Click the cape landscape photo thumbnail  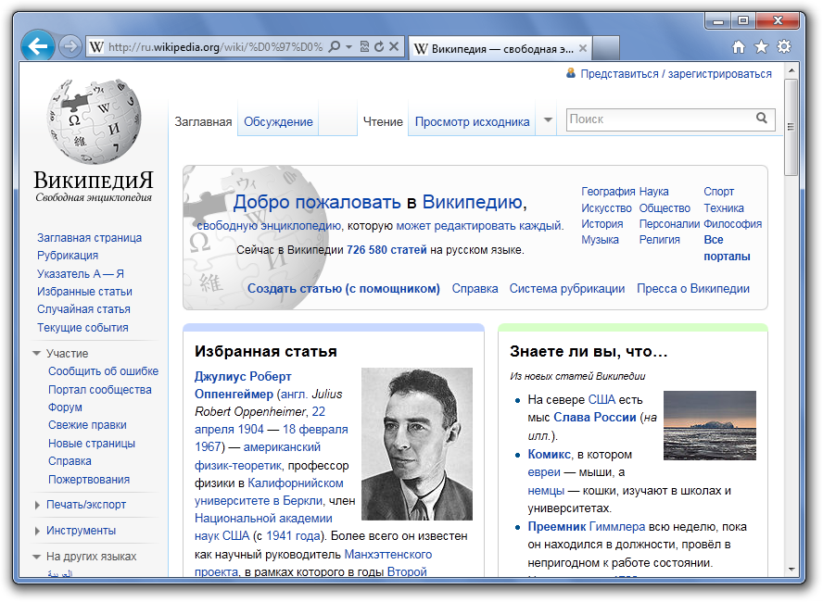pyautogui.click(x=710, y=425)
